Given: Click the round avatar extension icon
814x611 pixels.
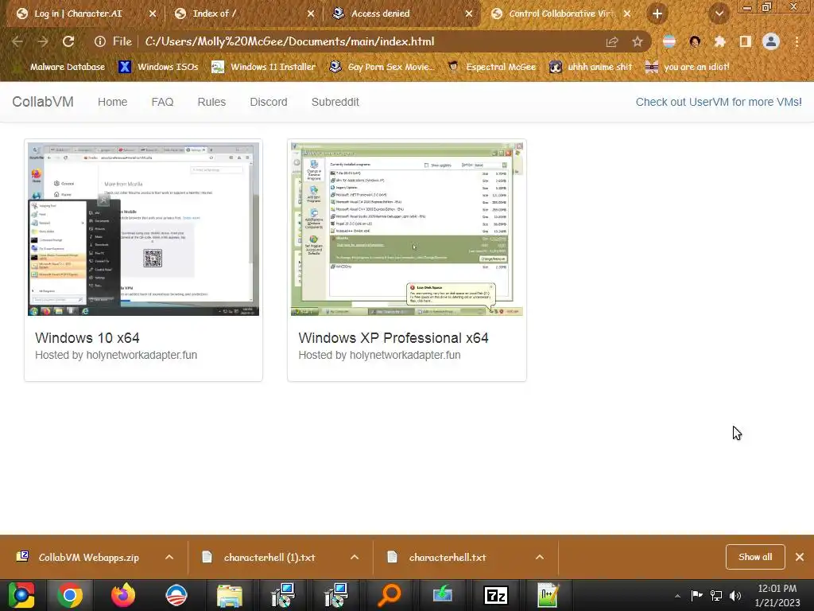Looking at the screenshot, I should pyautogui.click(x=695, y=41).
